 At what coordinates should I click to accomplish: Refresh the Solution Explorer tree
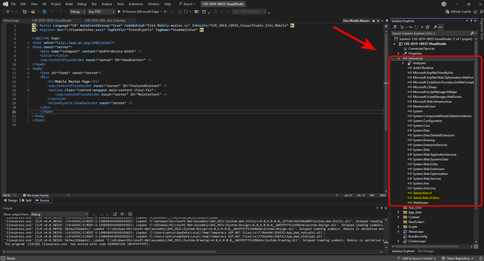(416, 27)
